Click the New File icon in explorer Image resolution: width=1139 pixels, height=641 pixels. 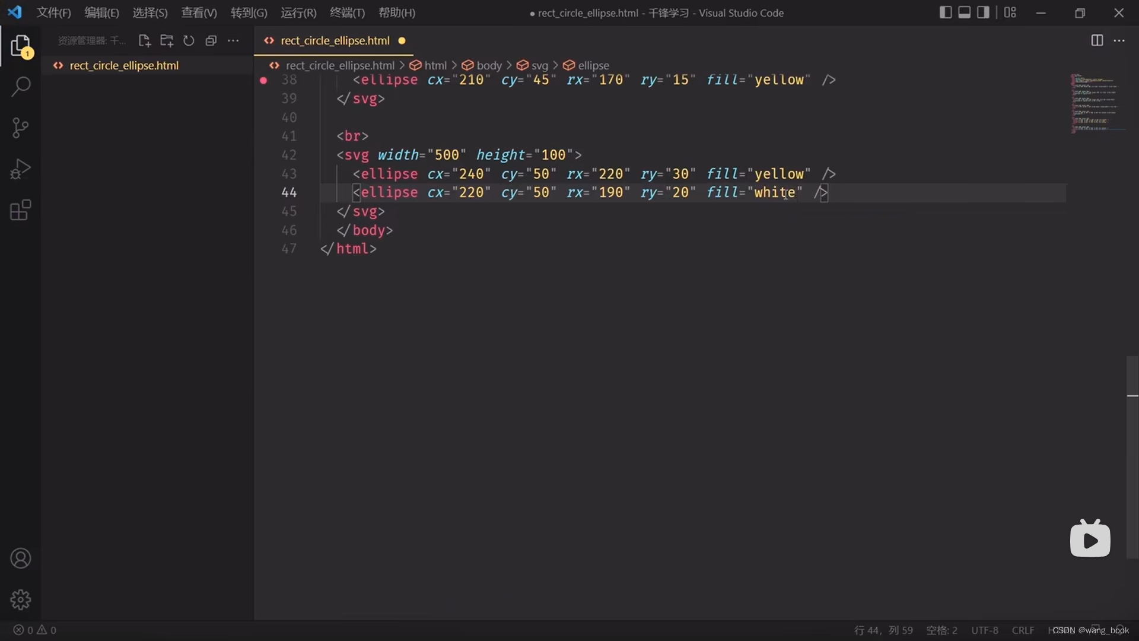coord(144,40)
